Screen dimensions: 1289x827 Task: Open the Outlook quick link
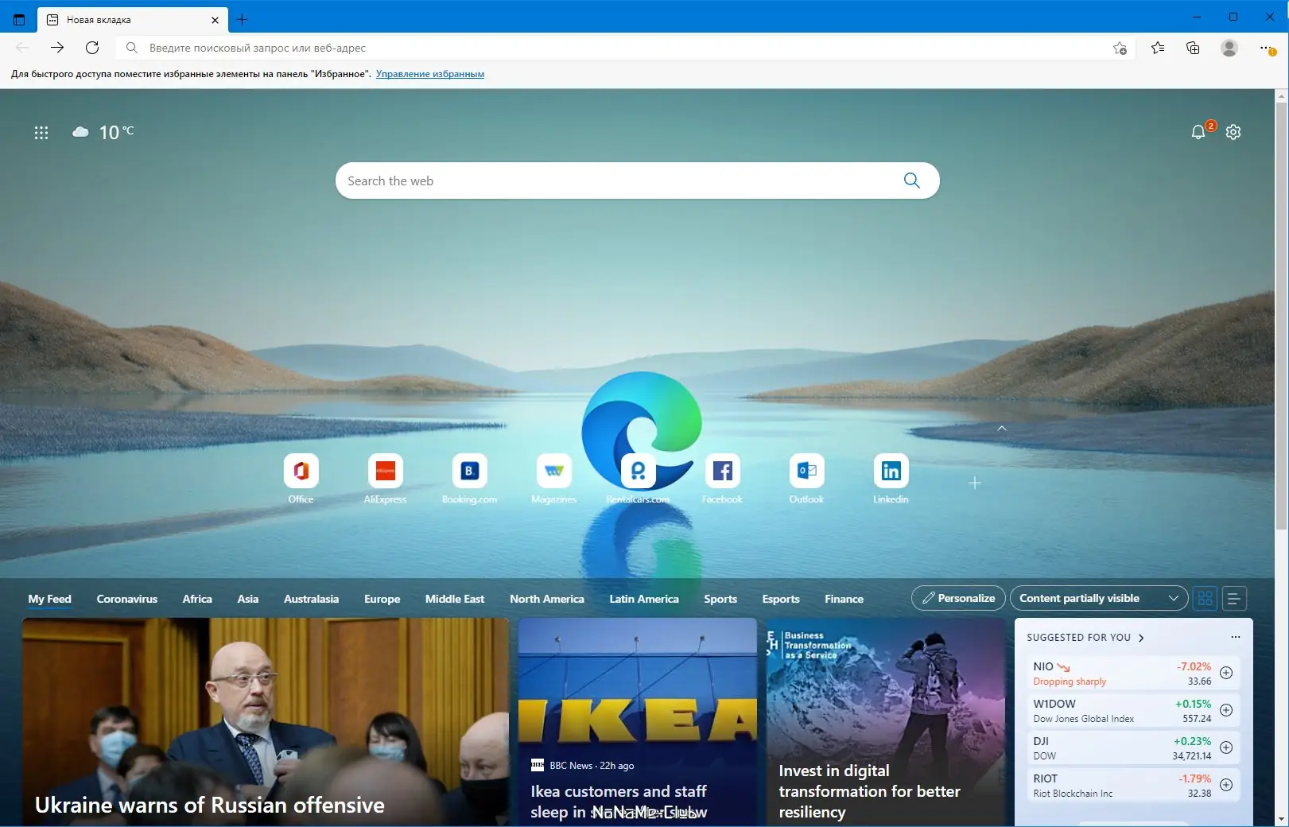(x=806, y=478)
